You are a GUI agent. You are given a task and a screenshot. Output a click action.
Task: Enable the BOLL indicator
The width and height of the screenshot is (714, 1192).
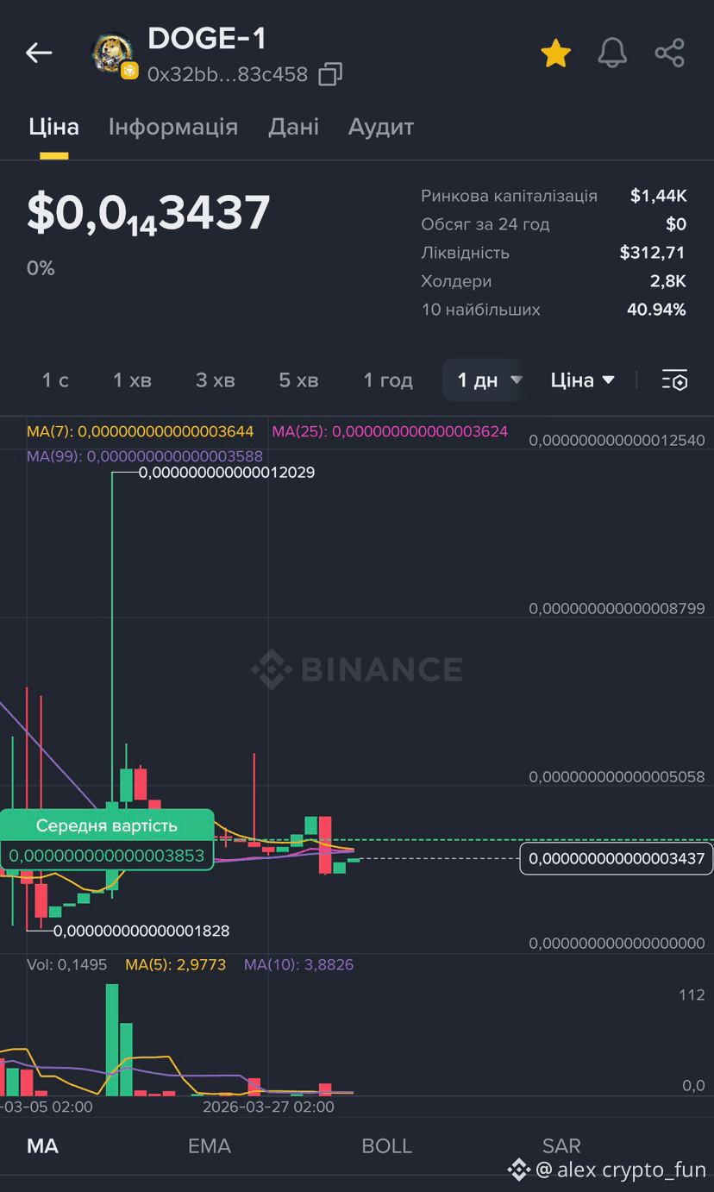coord(386,1146)
